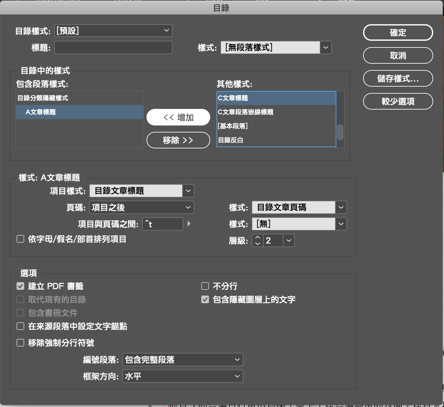The width and height of the screenshot is (444, 407).
Task: Open the 編號段落 dropdown
Action: pyautogui.click(x=183, y=360)
